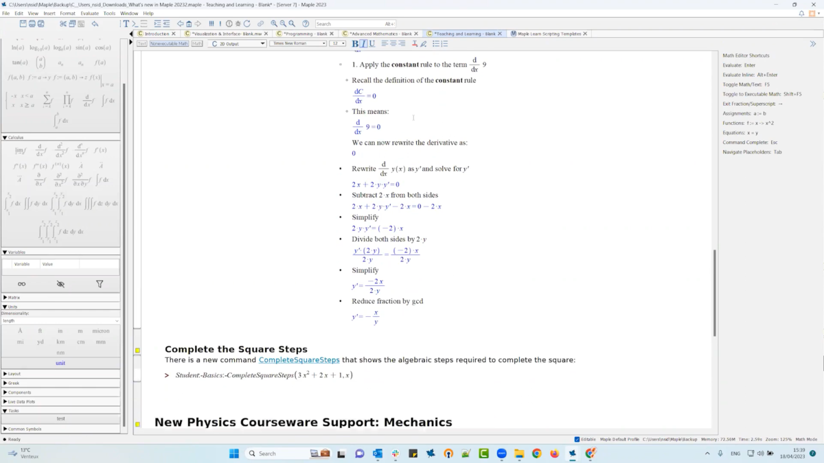824x463 pixels.
Task: Switch to Math input mode
Action: click(197, 43)
